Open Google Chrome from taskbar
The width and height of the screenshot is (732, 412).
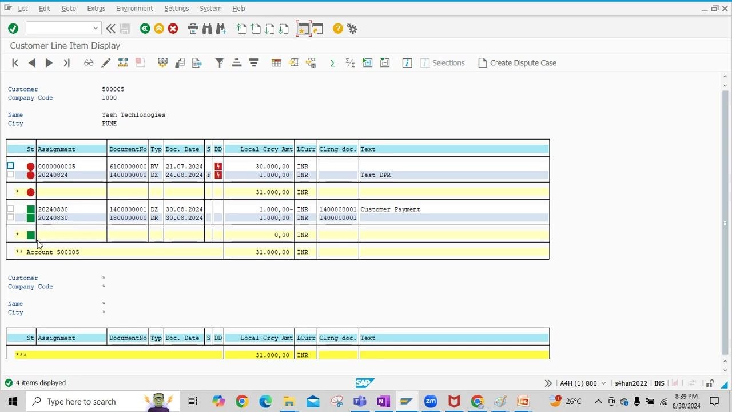242,402
